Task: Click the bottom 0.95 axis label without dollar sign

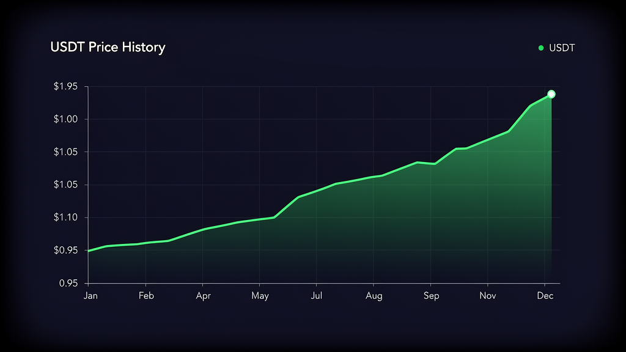Action: (68, 284)
